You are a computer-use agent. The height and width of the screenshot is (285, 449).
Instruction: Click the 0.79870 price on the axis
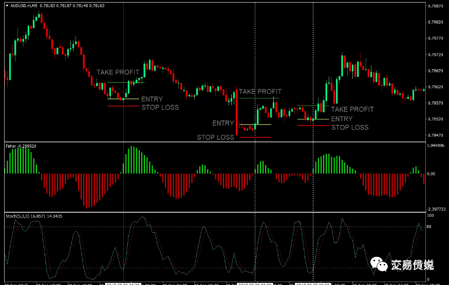(436, 6)
